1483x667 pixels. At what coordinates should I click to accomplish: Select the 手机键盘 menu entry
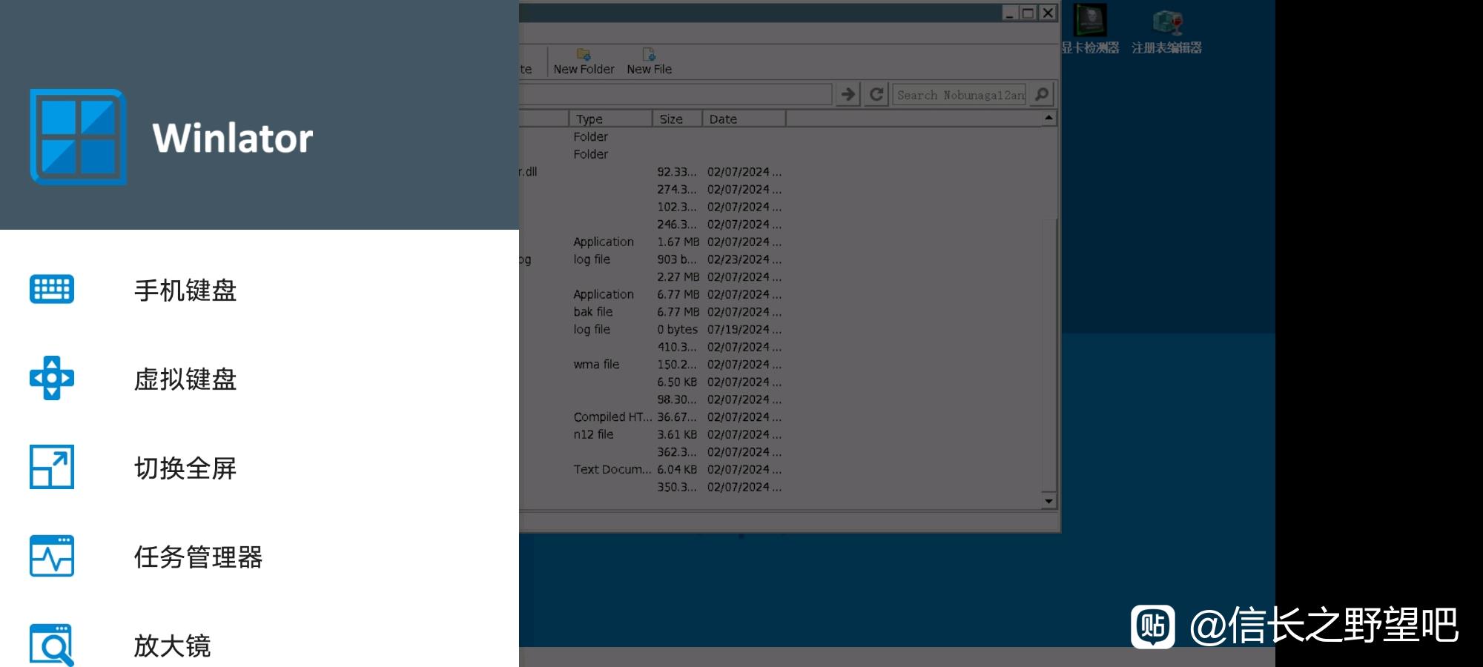[260, 290]
